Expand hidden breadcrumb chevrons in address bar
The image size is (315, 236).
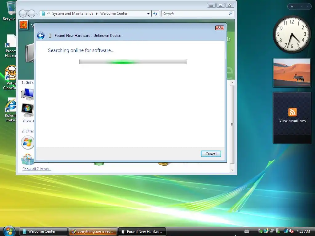click(x=49, y=14)
